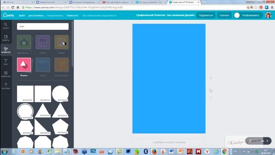The width and height of the screenshot is (275, 155).
Task: Open the File menu in Canva
Action: pos(22,15)
